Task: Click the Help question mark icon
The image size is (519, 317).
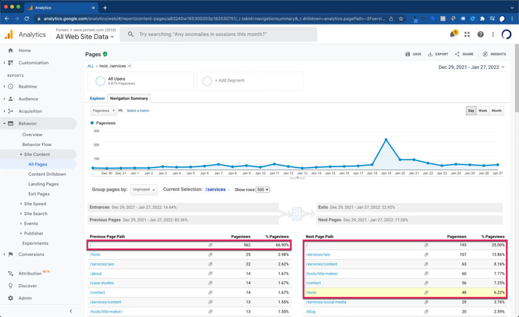Action: tap(480, 34)
